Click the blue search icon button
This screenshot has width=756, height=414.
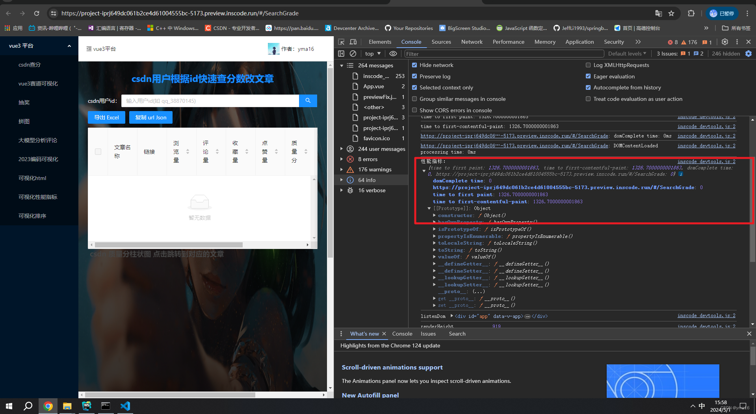(308, 101)
